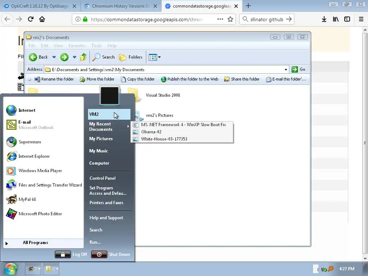Click the Go button in Explorer
The image size is (368, 276).
point(298,69)
